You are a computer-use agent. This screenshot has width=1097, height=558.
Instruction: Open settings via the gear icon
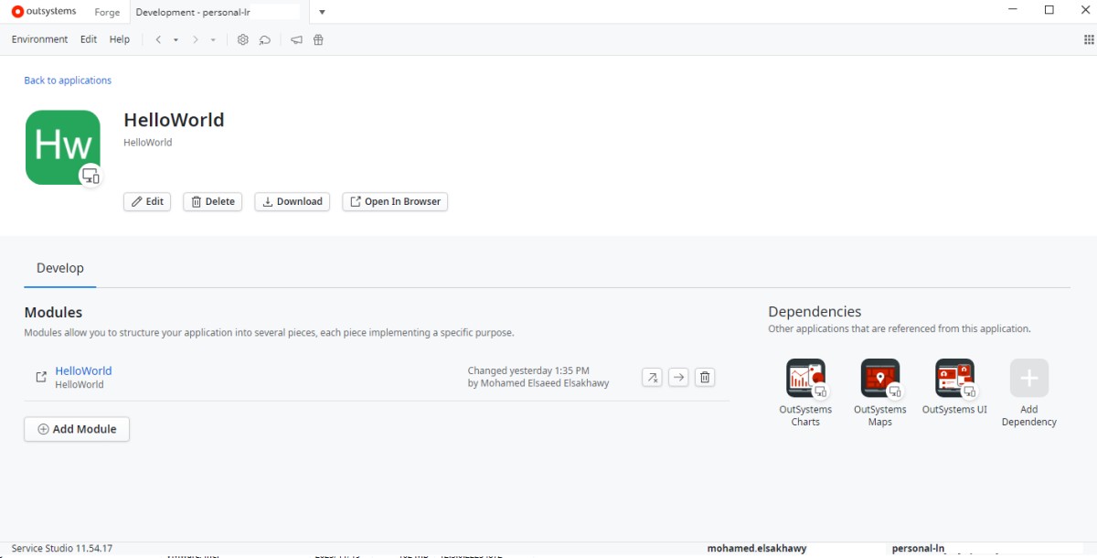(242, 39)
